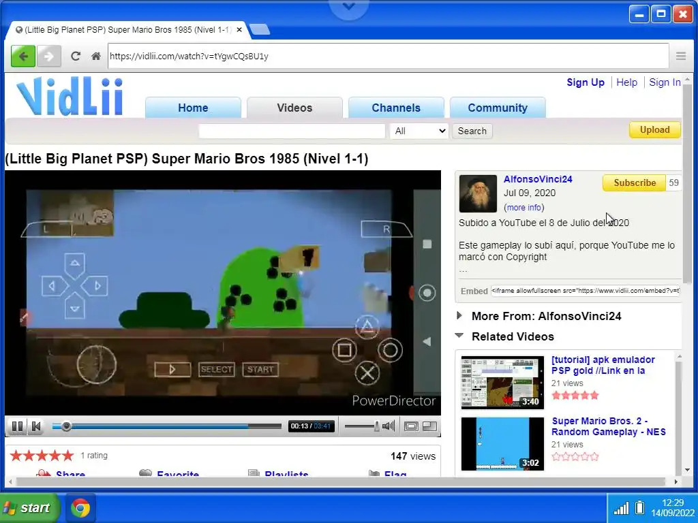698x523 pixels.
Task: Click the video player picture
Action: 223,293
